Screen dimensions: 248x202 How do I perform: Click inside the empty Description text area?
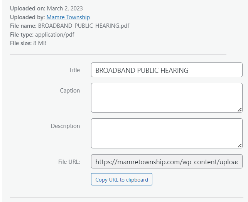166,133
